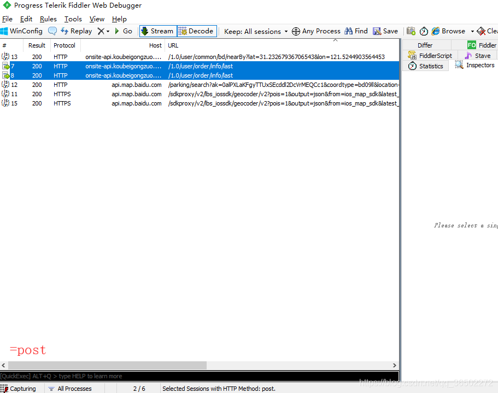The image size is (498, 393).
Task: Open the WinConfig tool
Action: point(21,31)
